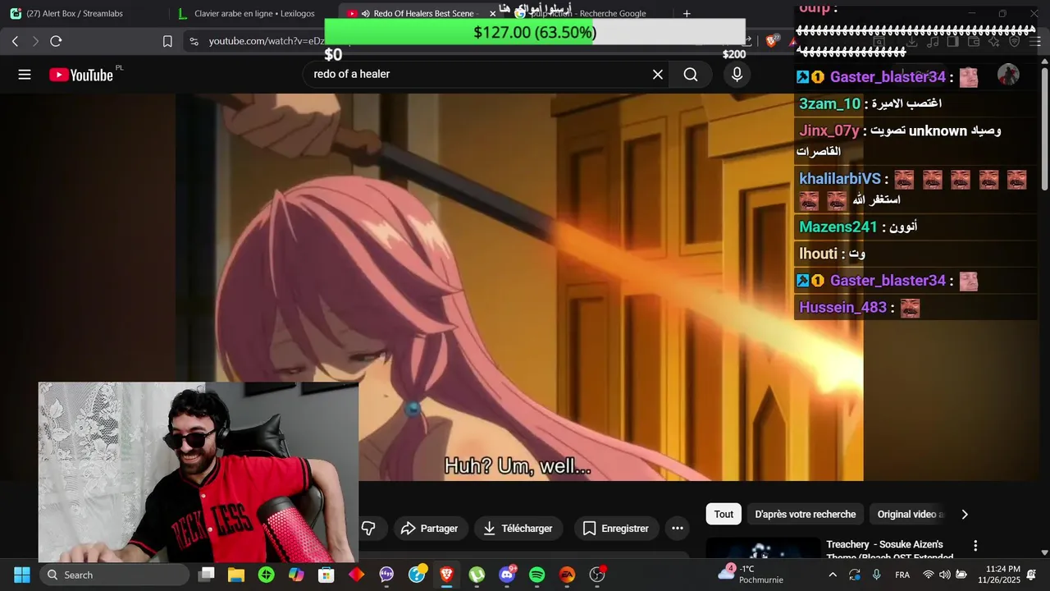
Task: Open the Brave Shields lion icon
Action: point(771,41)
